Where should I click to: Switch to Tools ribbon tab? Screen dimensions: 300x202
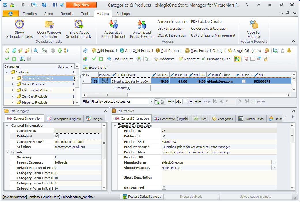(85, 14)
